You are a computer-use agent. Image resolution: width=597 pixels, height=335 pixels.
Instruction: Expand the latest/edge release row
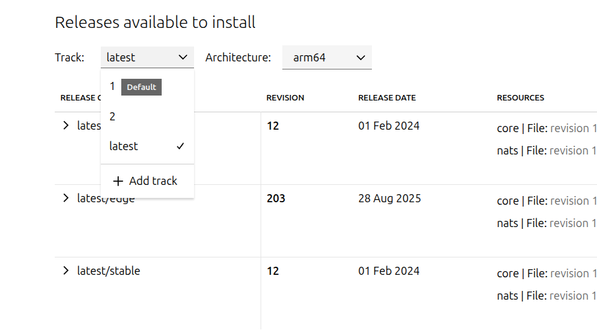coord(66,199)
